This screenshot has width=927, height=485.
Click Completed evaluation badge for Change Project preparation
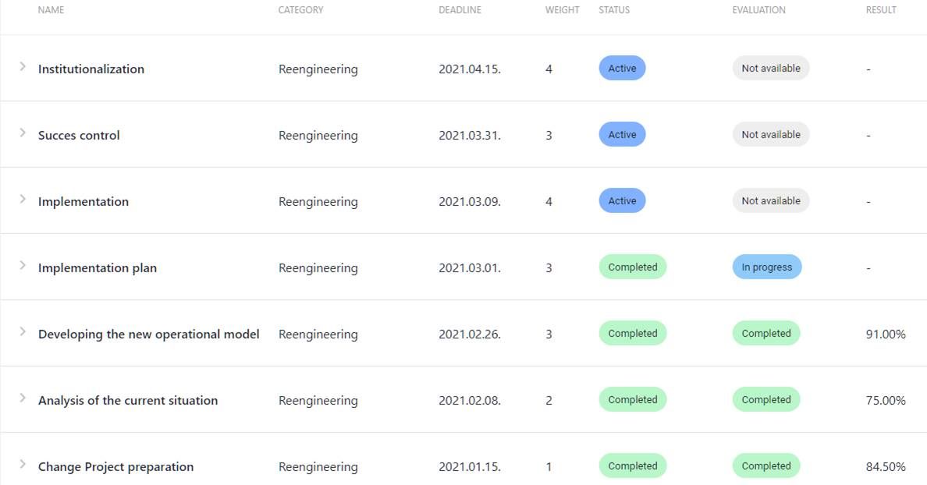point(766,466)
